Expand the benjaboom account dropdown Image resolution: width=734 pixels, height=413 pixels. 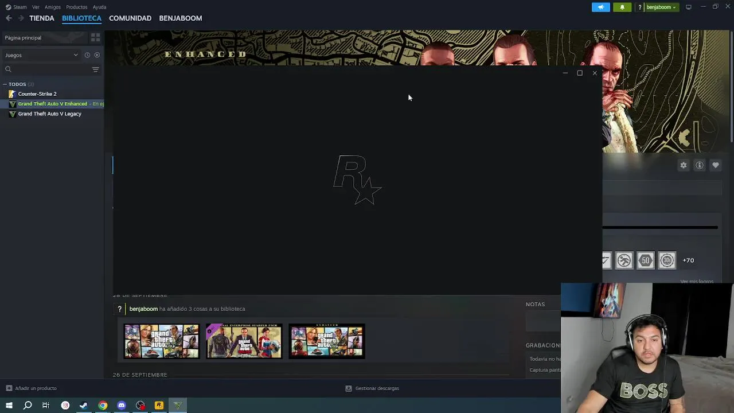(x=661, y=7)
